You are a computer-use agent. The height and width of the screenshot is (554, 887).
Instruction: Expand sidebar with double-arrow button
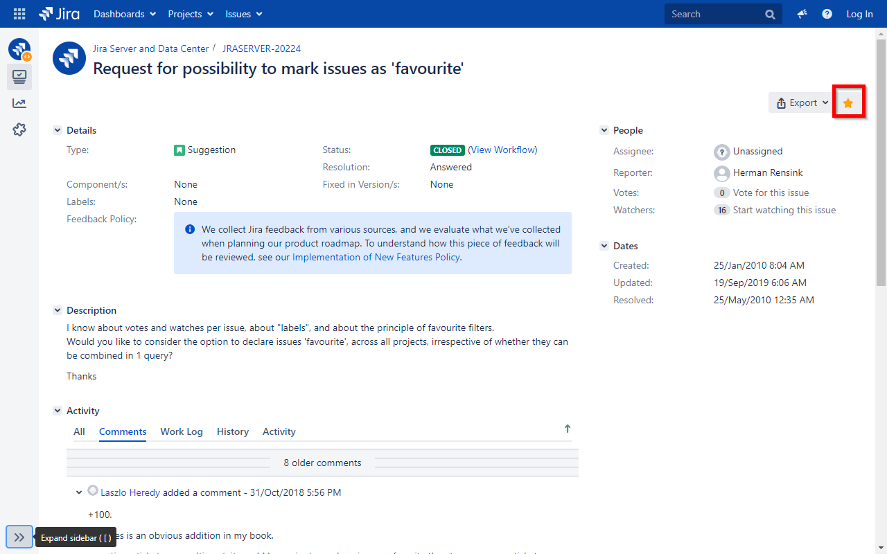click(19, 537)
